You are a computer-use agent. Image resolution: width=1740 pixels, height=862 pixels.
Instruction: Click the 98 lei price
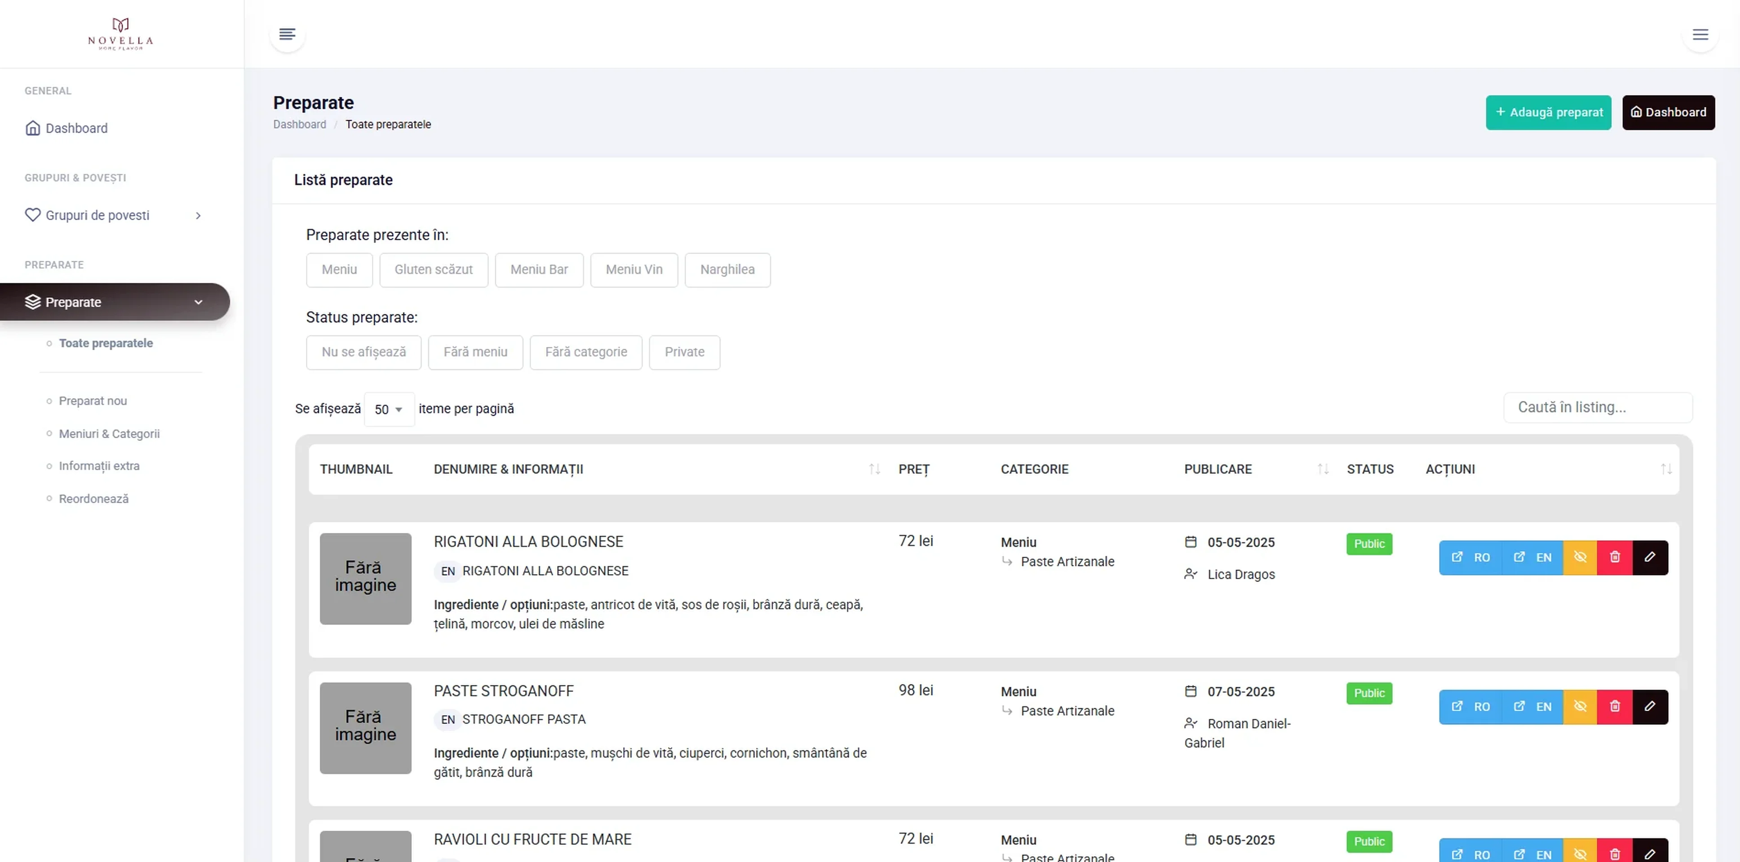(915, 690)
